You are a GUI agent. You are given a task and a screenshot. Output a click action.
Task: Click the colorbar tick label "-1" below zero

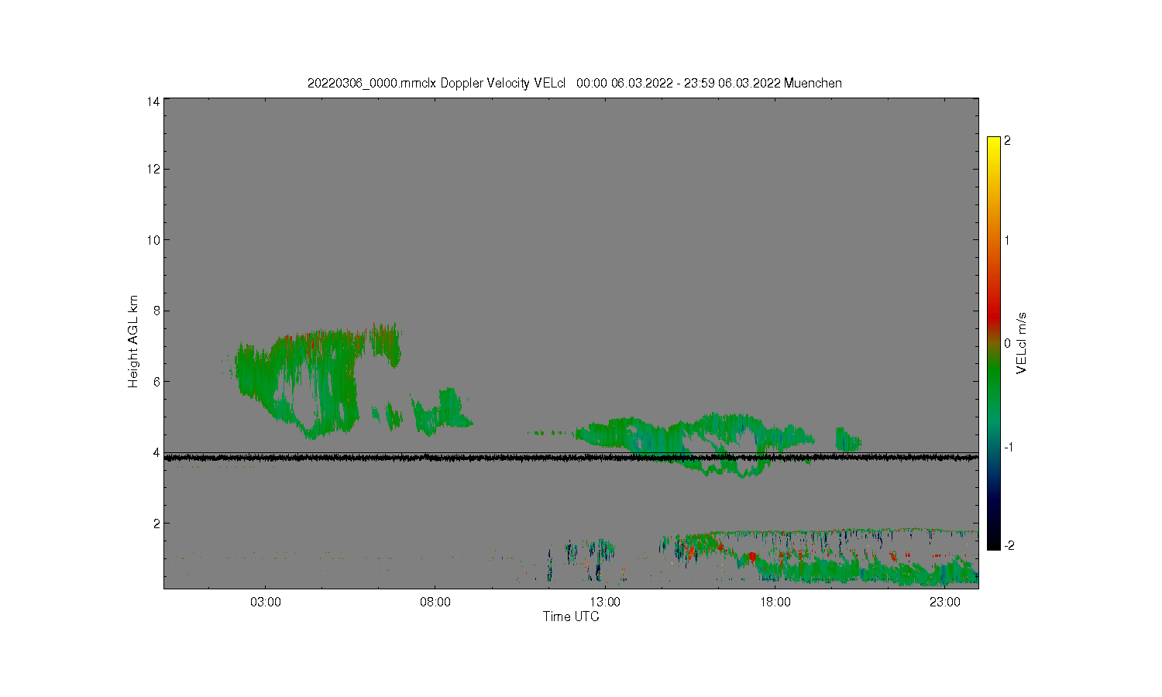1008,448
